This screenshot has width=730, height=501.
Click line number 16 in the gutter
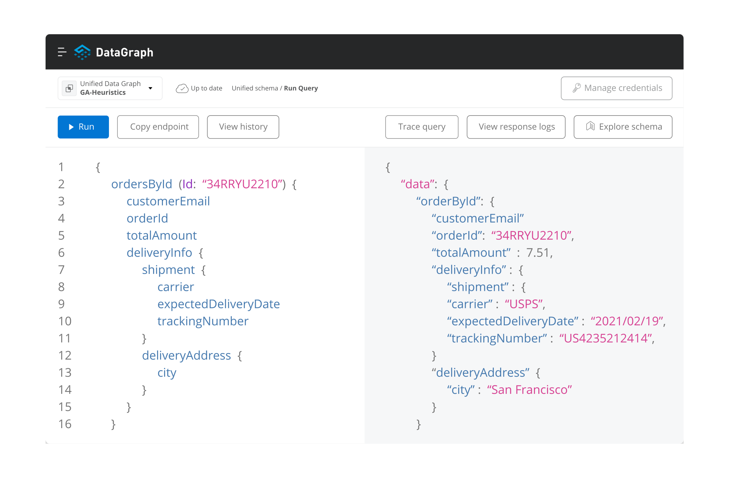pyautogui.click(x=65, y=424)
